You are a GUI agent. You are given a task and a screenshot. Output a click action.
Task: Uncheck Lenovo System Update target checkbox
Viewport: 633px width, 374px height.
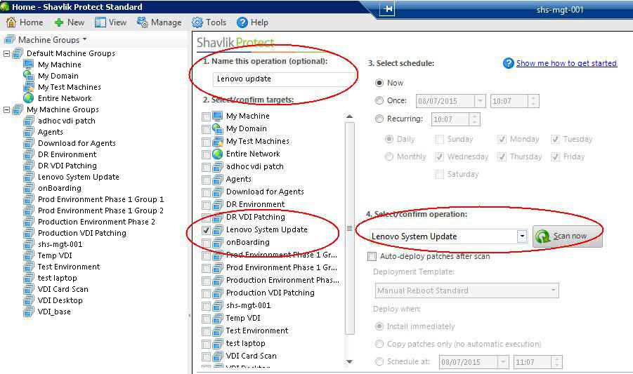tap(206, 230)
